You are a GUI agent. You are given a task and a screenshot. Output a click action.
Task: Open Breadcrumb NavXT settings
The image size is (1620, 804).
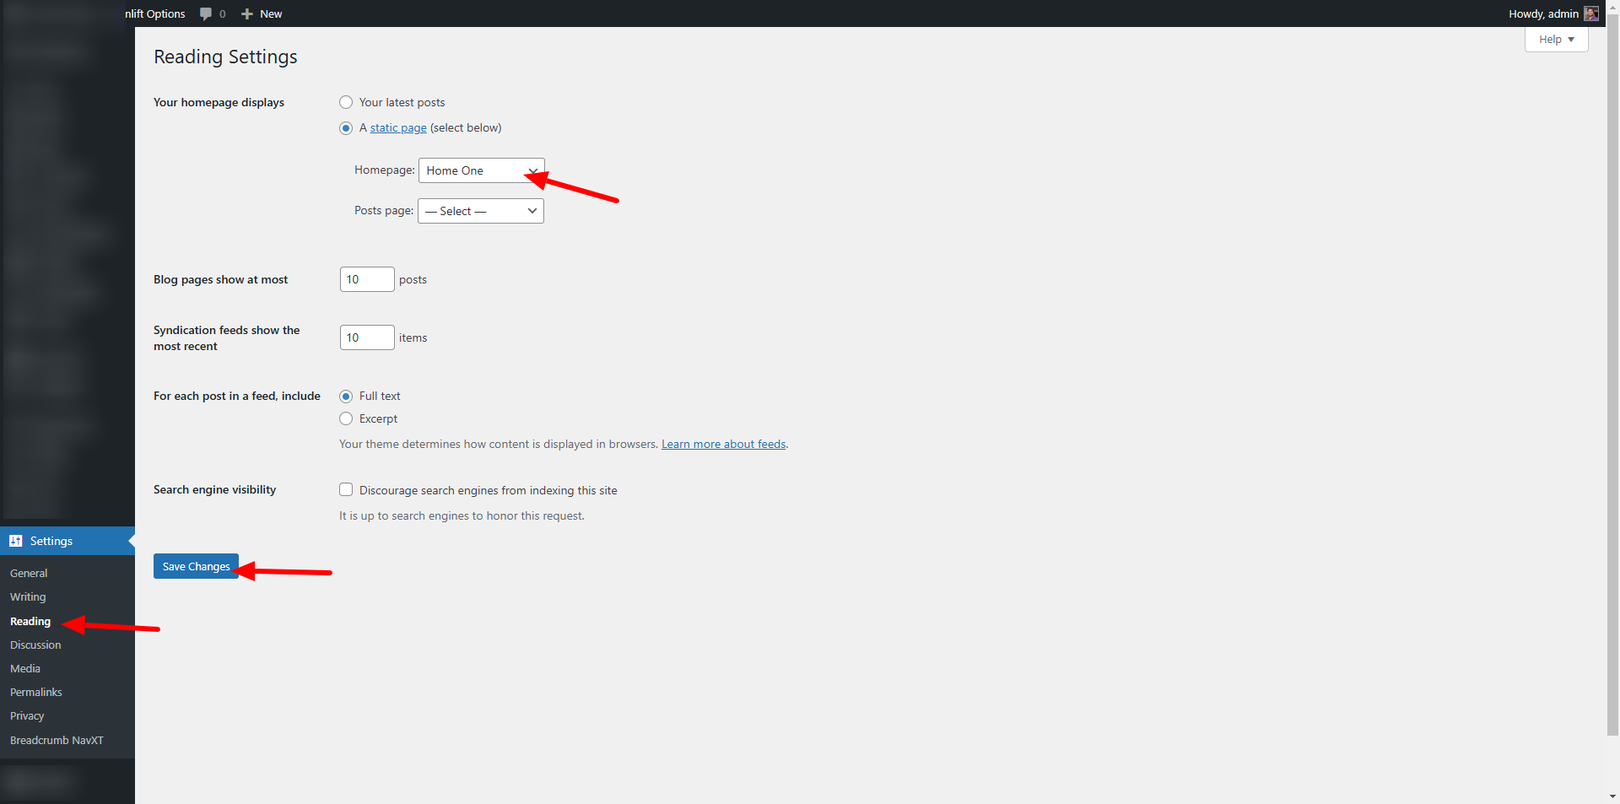57,740
